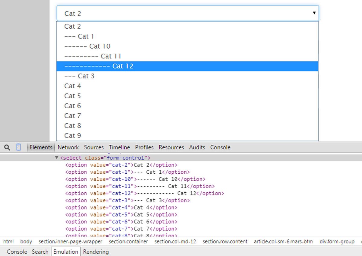Open the Audits panel
Screen dimensions: 362x256
click(197, 147)
